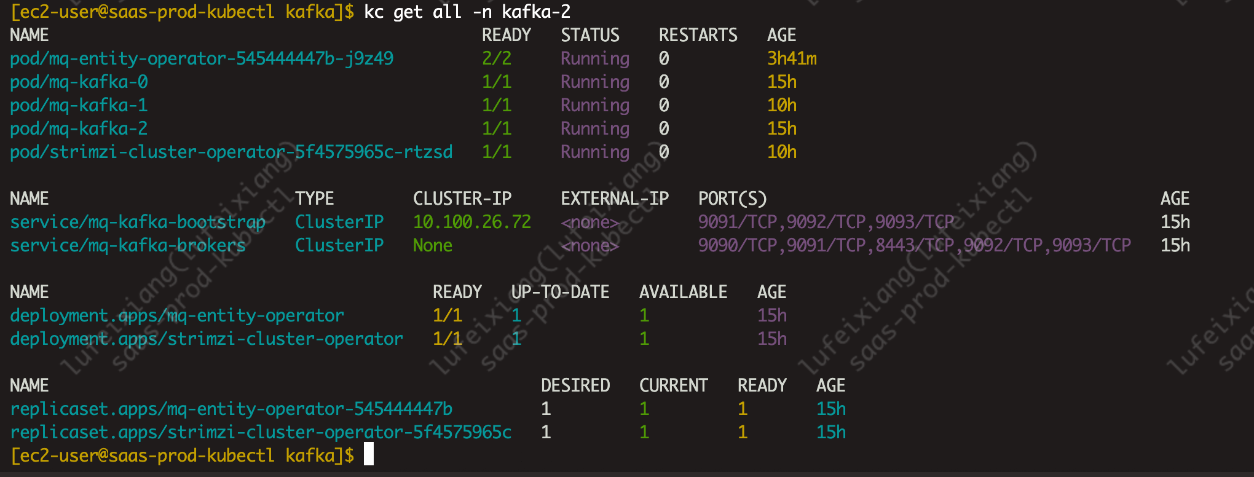Click ports '9091/TCP,9092/TCP,9093/TCP' of bootstrap service
Viewport: 1254px width, 477px height.
pos(826,222)
